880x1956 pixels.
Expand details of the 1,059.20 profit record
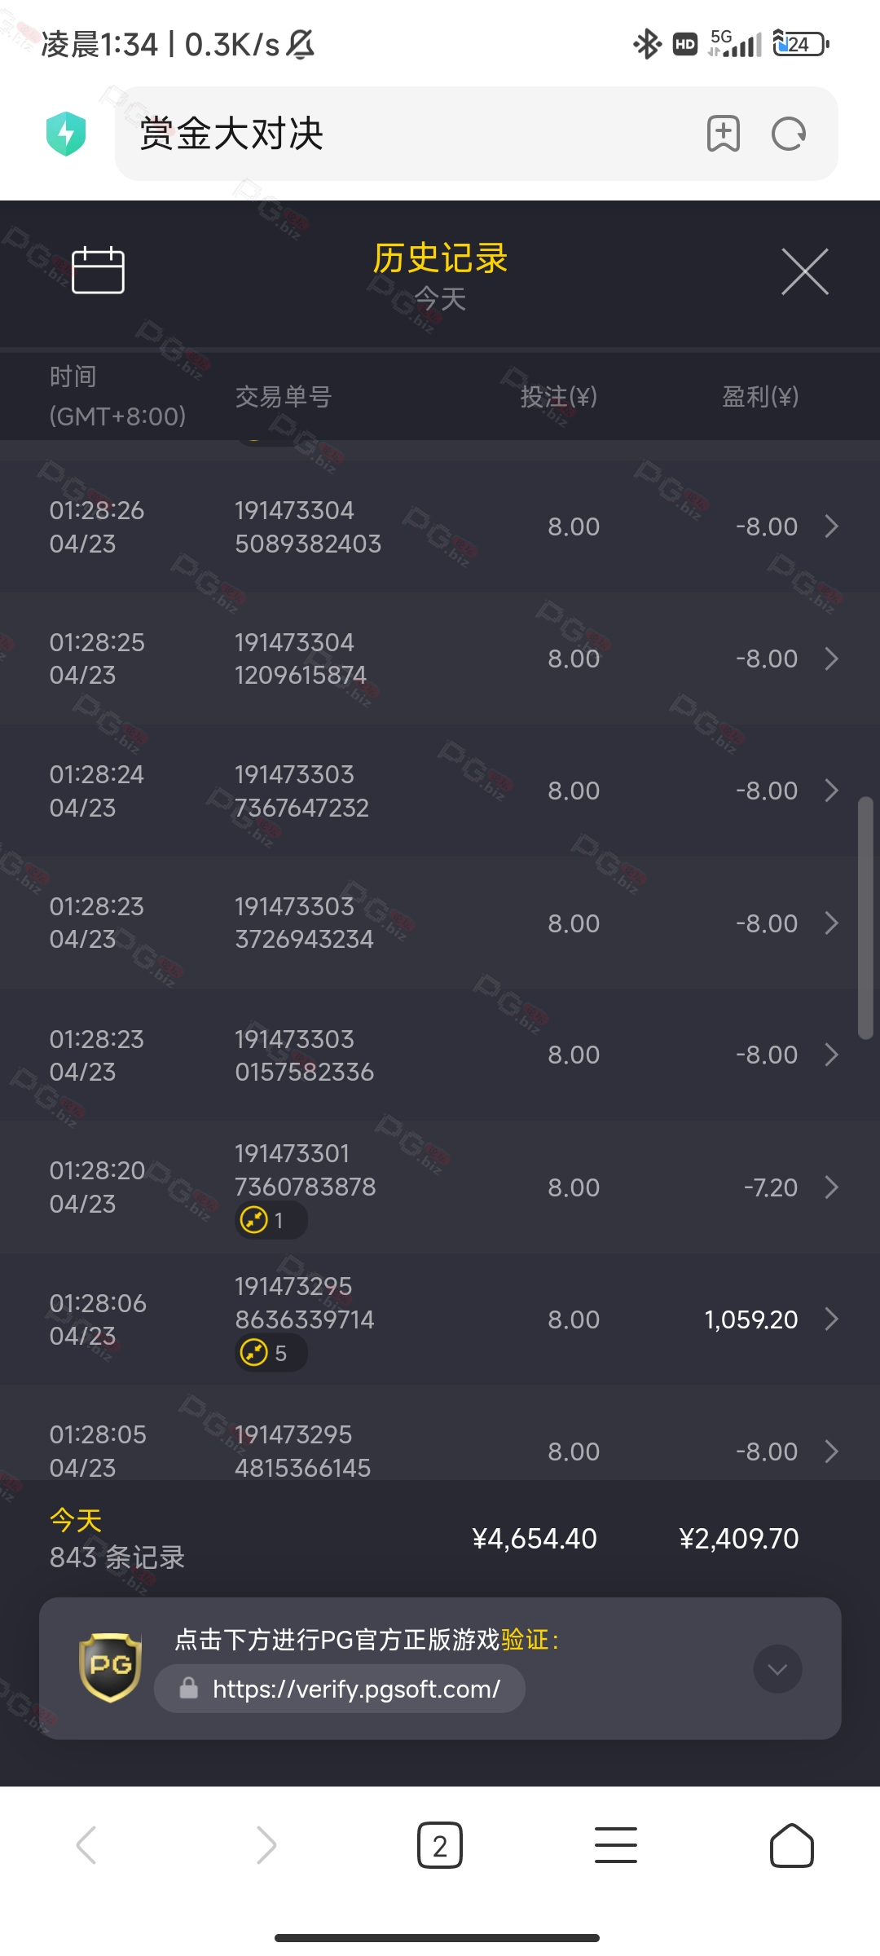coord(831,1319)
